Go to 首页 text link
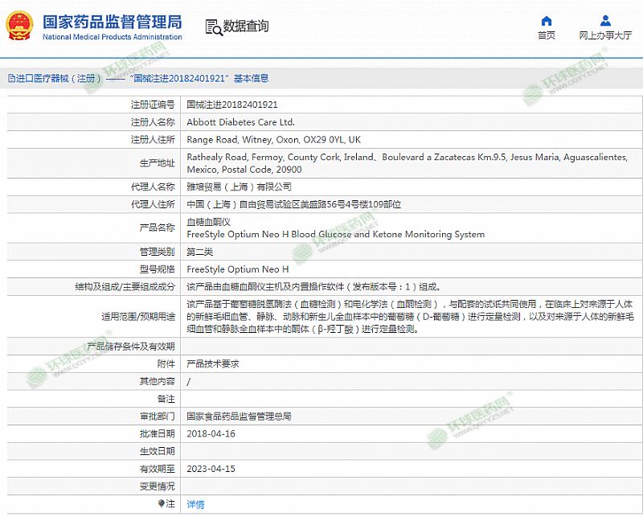643x517 pixels. coord(547,36)
